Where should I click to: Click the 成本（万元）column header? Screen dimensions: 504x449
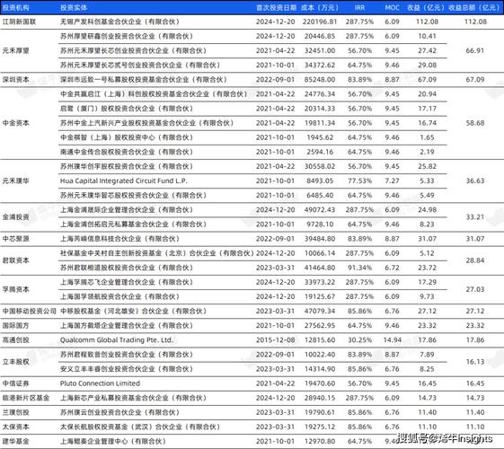[320, 7]
